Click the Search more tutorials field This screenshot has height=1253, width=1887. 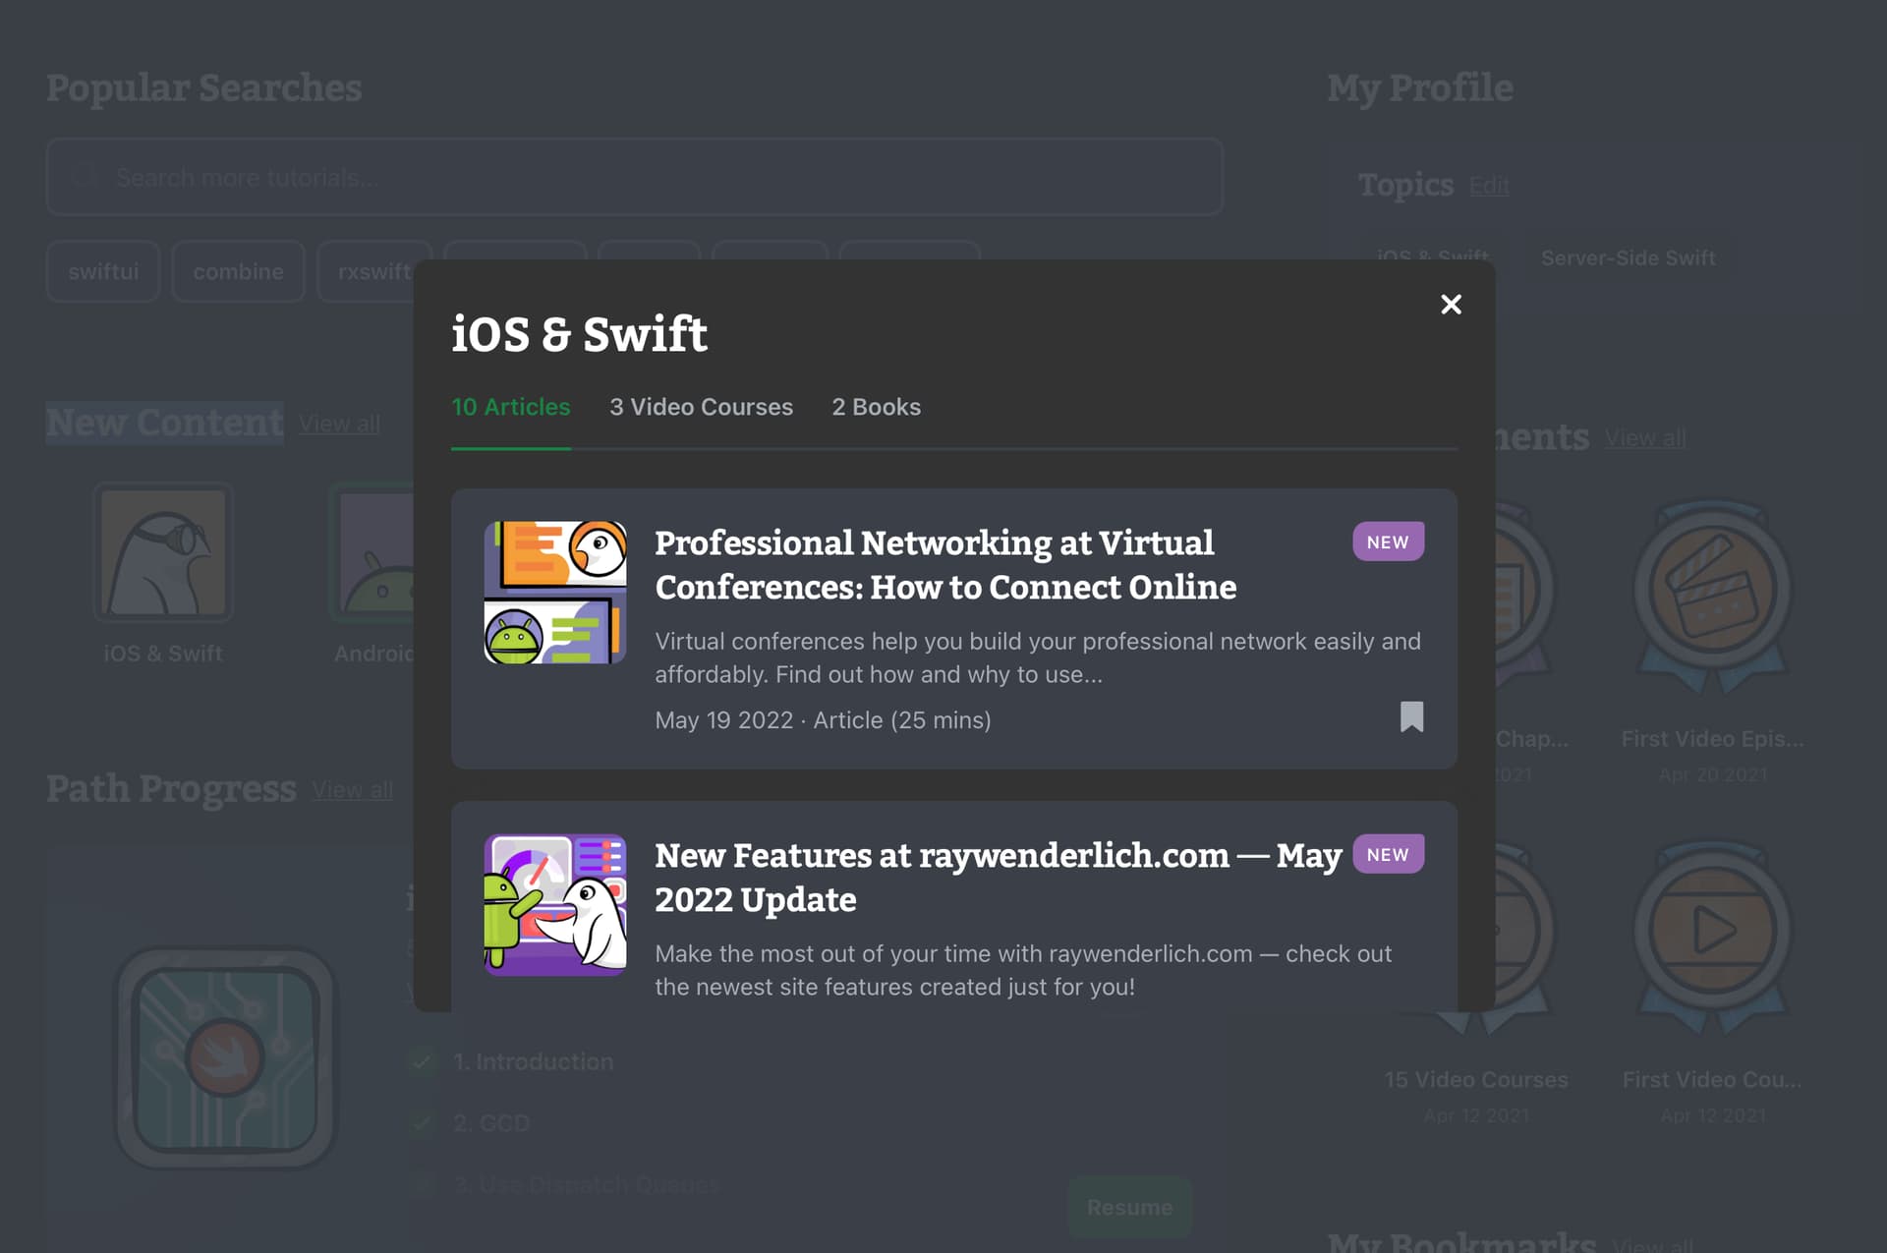point(635,177)
